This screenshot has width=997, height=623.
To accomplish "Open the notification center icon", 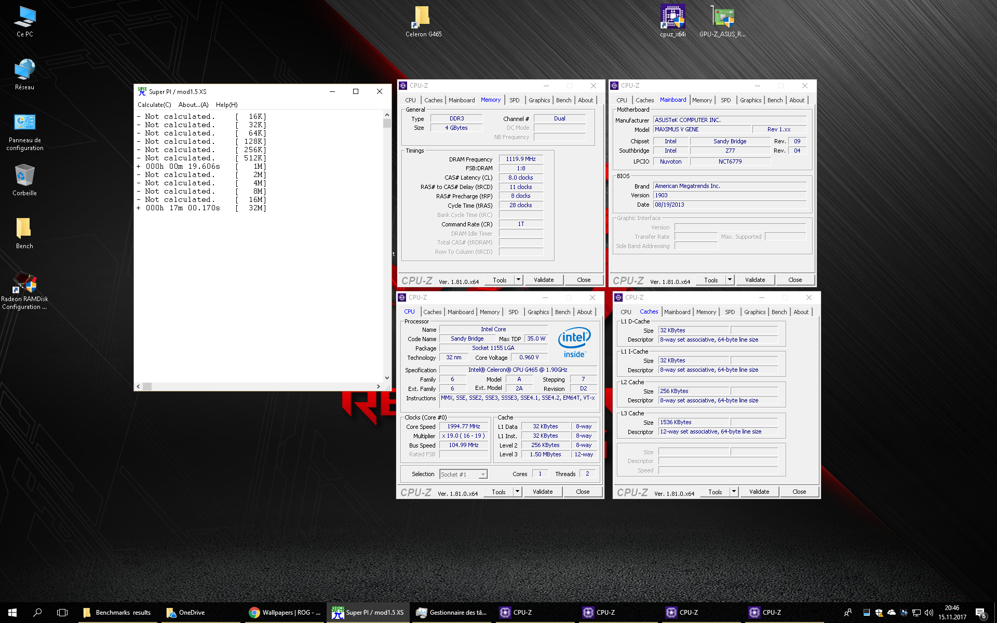I will click(x=980, y=613).
